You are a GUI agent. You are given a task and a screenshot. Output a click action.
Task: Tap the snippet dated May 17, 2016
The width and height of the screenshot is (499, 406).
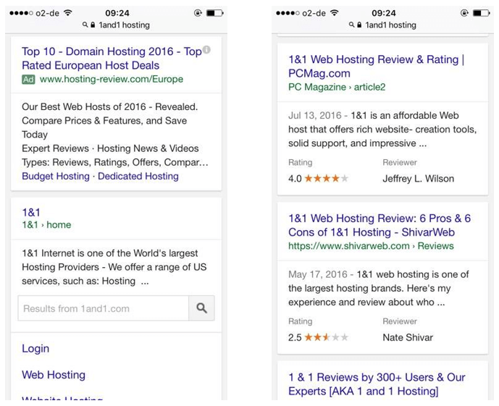click(x=379, y=288)
